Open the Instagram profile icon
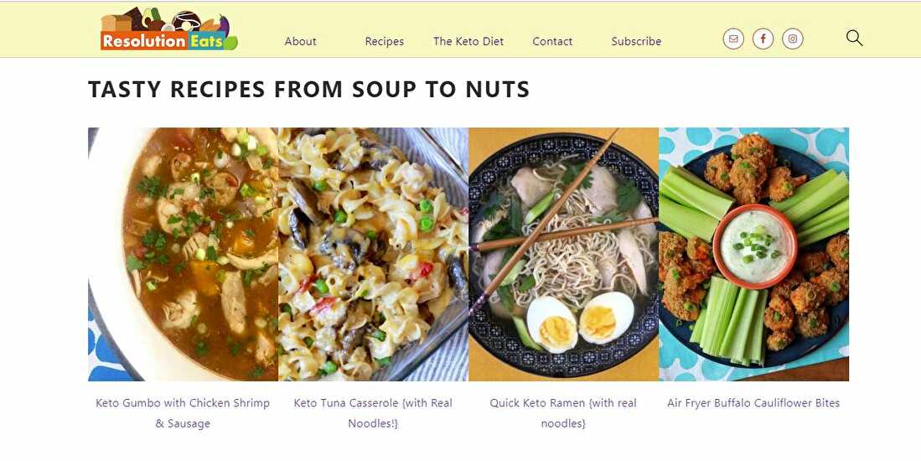Screen dimensions: 921x461 pos(793,39)
